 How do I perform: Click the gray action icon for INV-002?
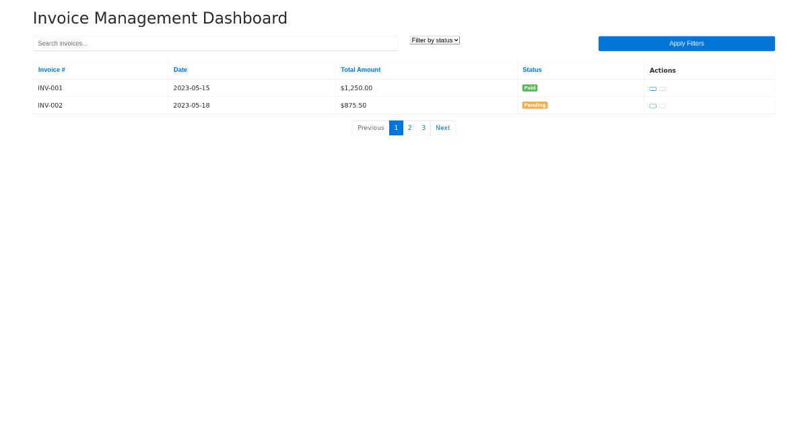[x=662, y=106]
